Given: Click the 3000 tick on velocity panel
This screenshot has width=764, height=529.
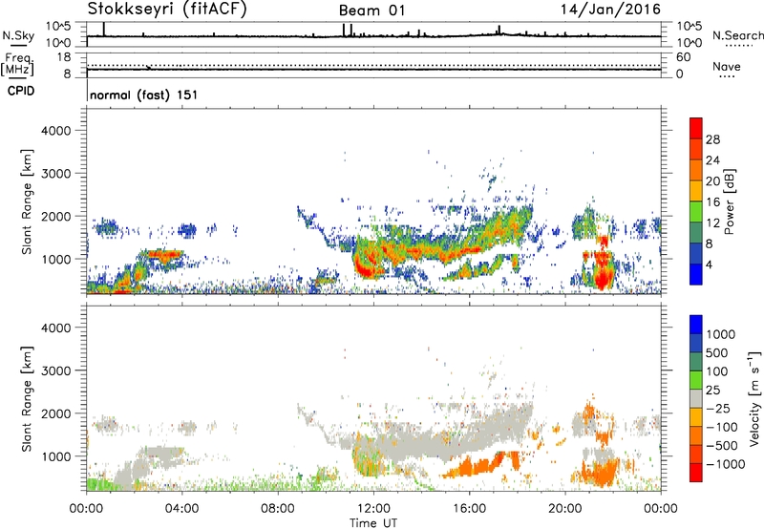Looking at the screenshot, I should [x=55, y=370].
